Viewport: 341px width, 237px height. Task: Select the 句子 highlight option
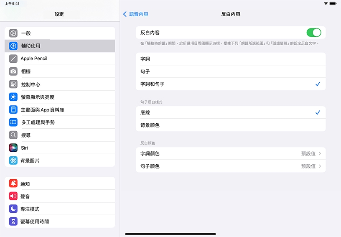(230, 71)
